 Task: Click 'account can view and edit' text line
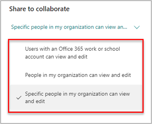(56, 56)
